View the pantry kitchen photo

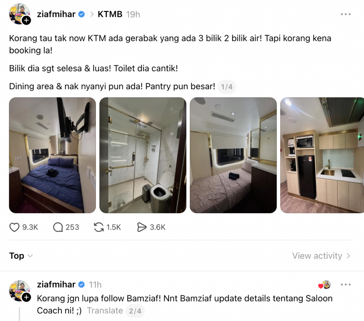pyautogui.click(x=322, y=155)
